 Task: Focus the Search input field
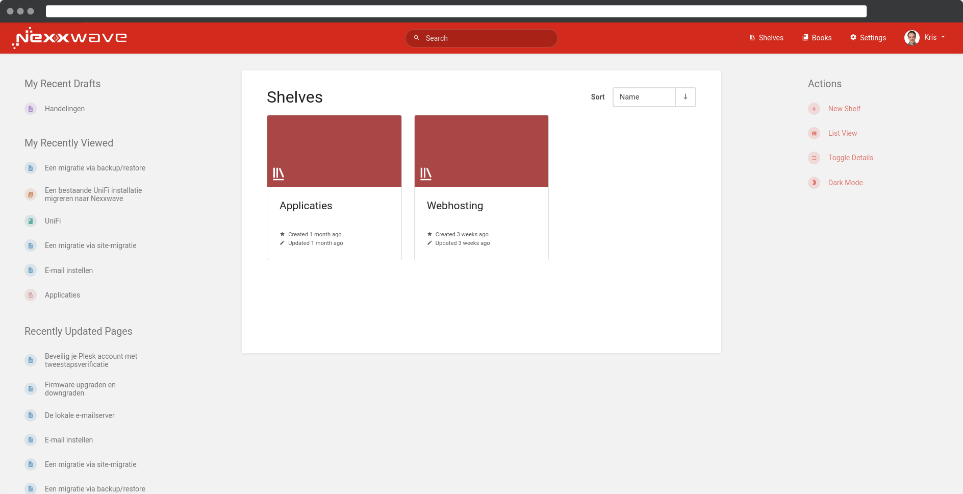click(481, 38)
